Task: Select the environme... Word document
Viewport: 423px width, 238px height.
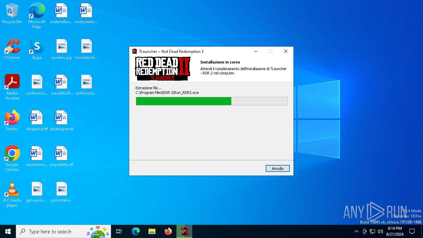Action: pyautogui.click(x=37, y=157)
